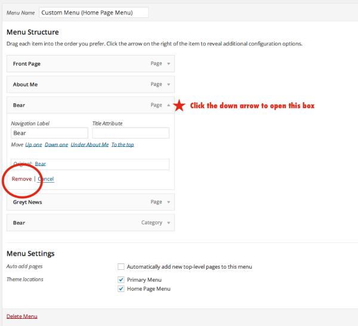Expand the About Me menu item arrow

pyautogui.click(x=168, y=85)
